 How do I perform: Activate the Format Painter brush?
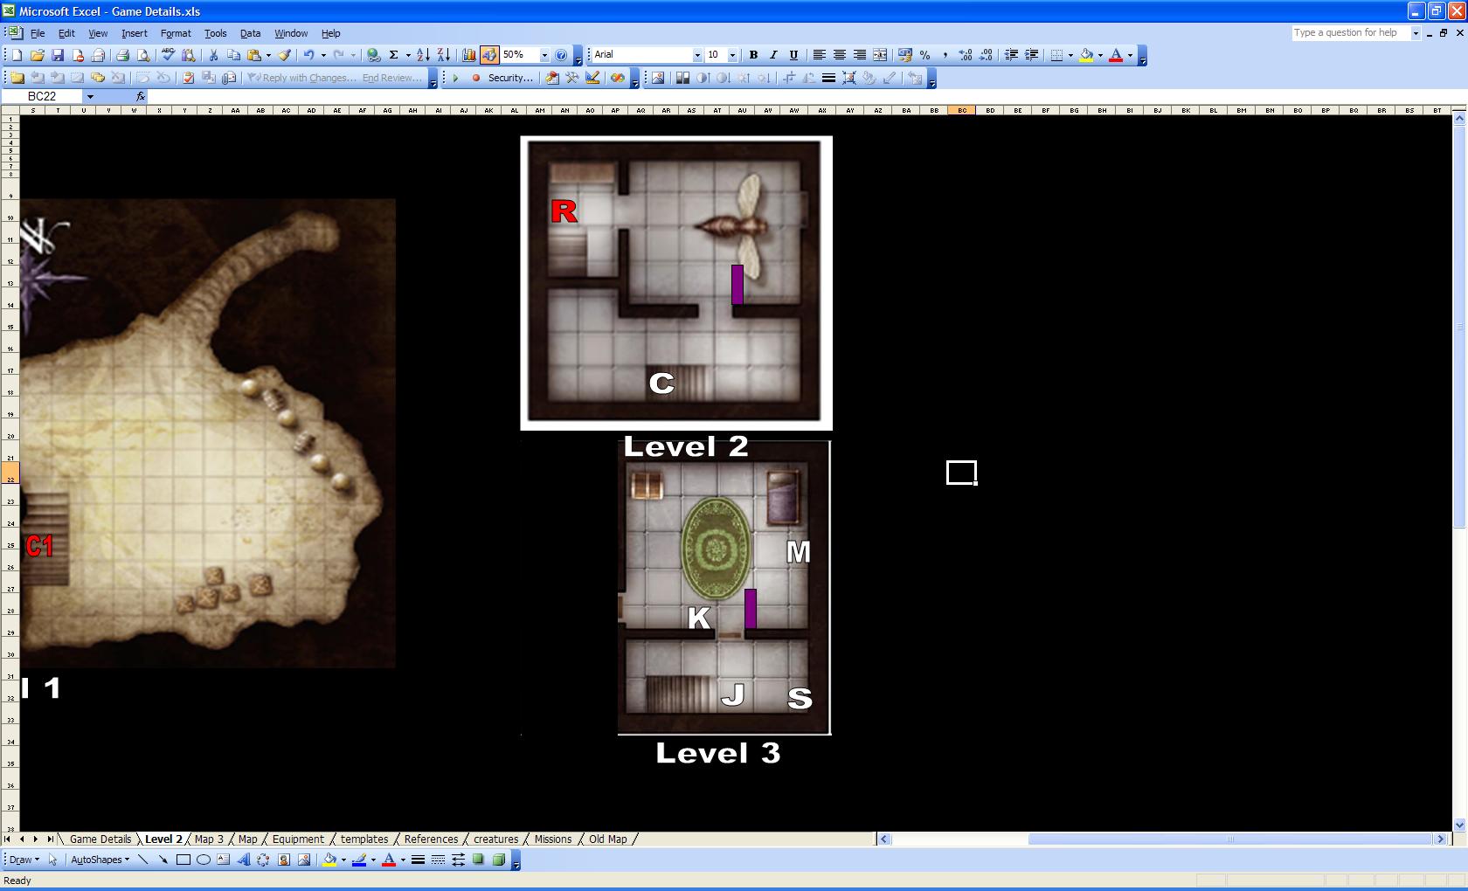pyautogui.click(x=285, y=55)
